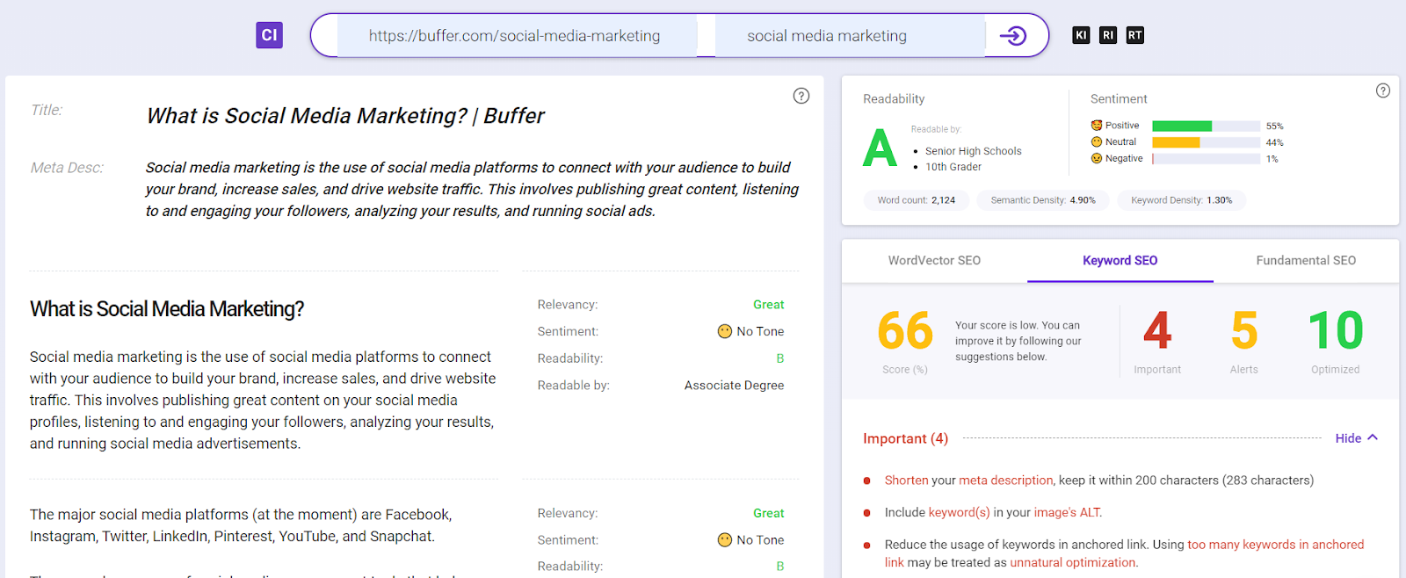Viewport: 1406px width, 578px height.
Task: Click the 5 Alerts count
Action: click(x=1244, y=331)
